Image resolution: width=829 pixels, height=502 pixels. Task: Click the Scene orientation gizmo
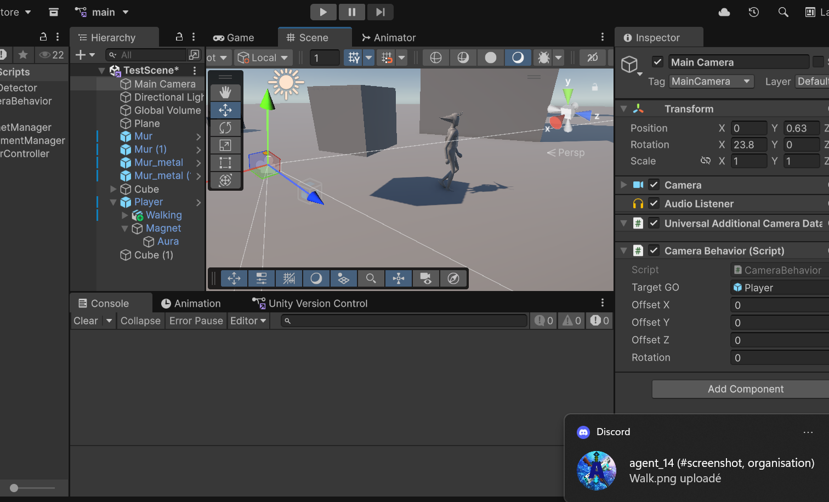pos(568,112)
